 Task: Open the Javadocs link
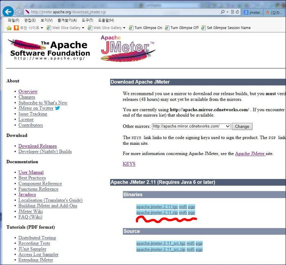pyautogui.click(x=27, y=195)
